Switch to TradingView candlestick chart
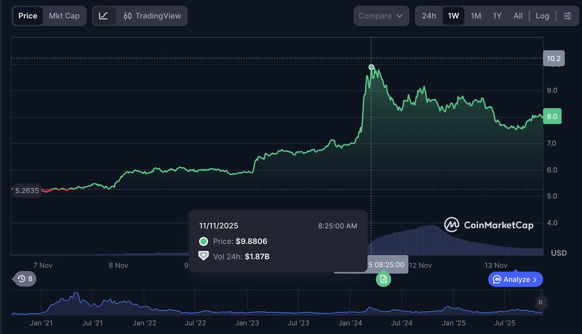582x334 pixels. tap(152, 16)
